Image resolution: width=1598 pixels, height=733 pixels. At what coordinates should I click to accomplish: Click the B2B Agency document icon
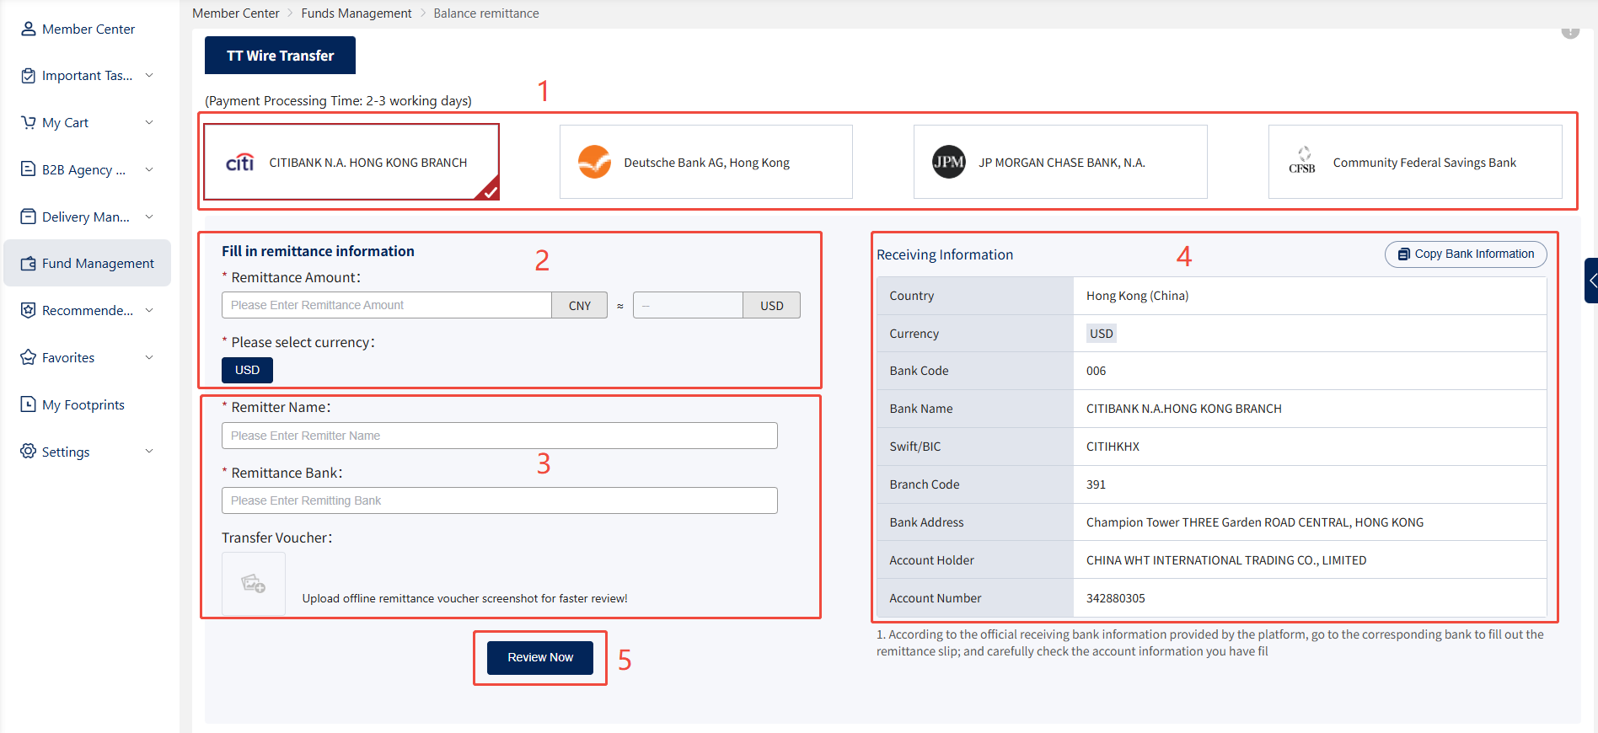[29, 169]
